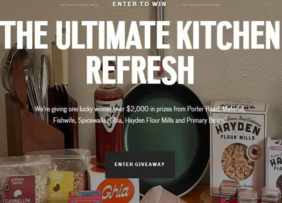The height and width of the screenshot is (203, 282).
Task: Click the cream-handled knives in the block
Action: (x=60, y=65)
